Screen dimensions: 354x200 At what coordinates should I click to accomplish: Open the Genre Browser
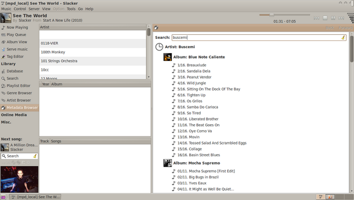click(x=19, y=93)
